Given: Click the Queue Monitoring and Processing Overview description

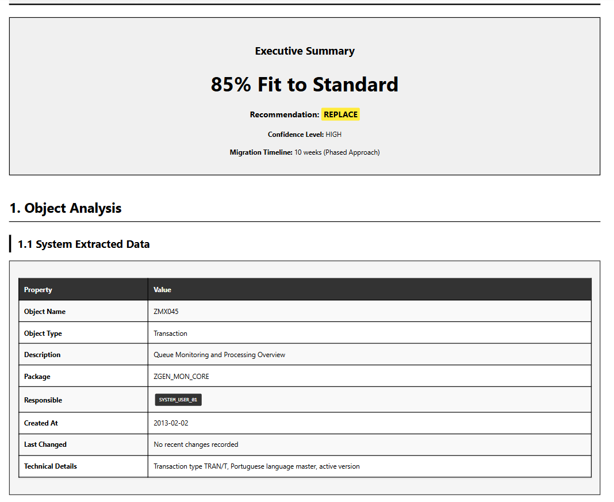Looking at the screenshot, I should 219,355.
